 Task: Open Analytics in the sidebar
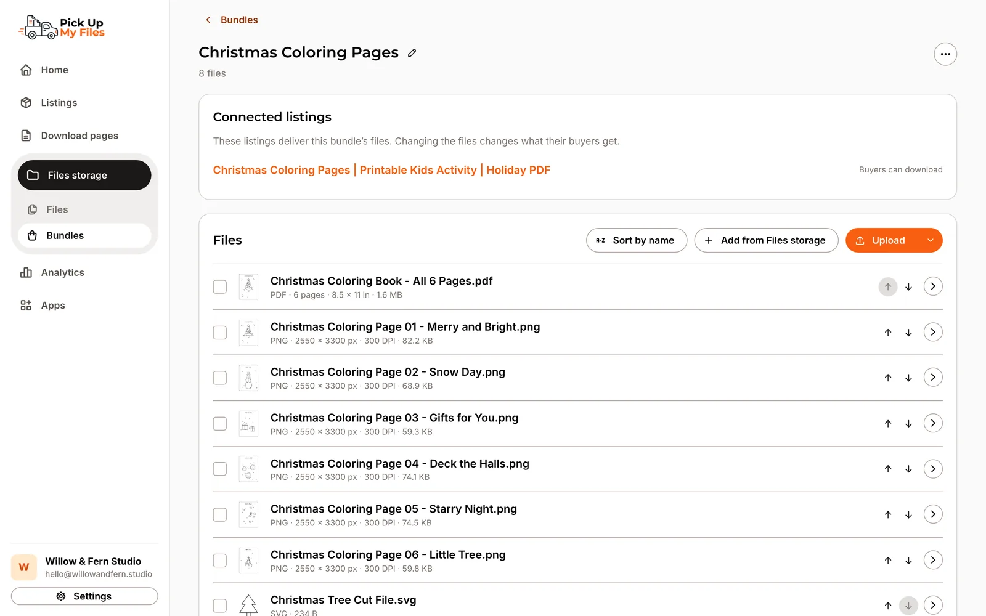click(x=62, y=272)
